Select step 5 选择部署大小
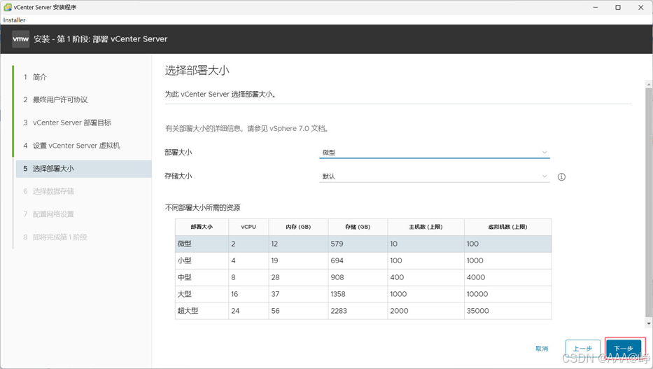Viewport: 653px width, 369px height. [x=83, y=169]
